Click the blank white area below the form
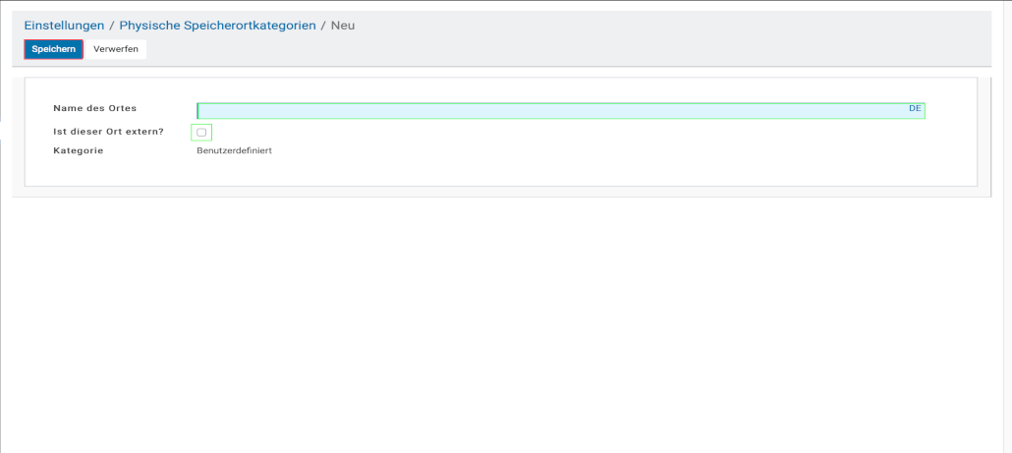The image size is (1012, 453). 491,324
